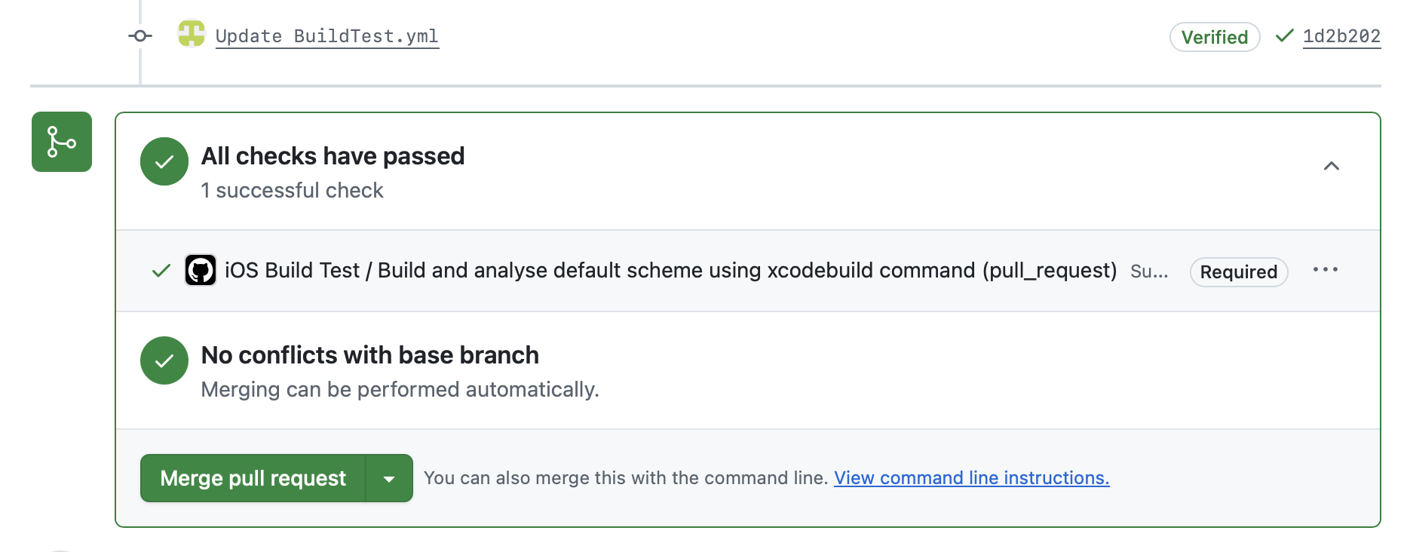This screenshot has width=1407, height=552.
Task: Click the All checks have passed circle icon
Action: tap(164, 161)
